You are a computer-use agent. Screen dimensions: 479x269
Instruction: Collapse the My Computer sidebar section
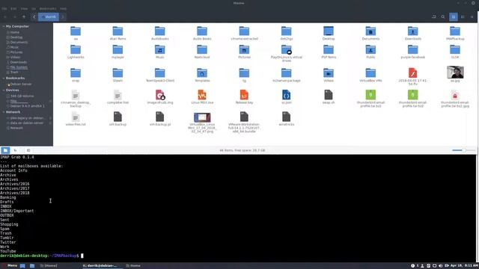[3, 27]
